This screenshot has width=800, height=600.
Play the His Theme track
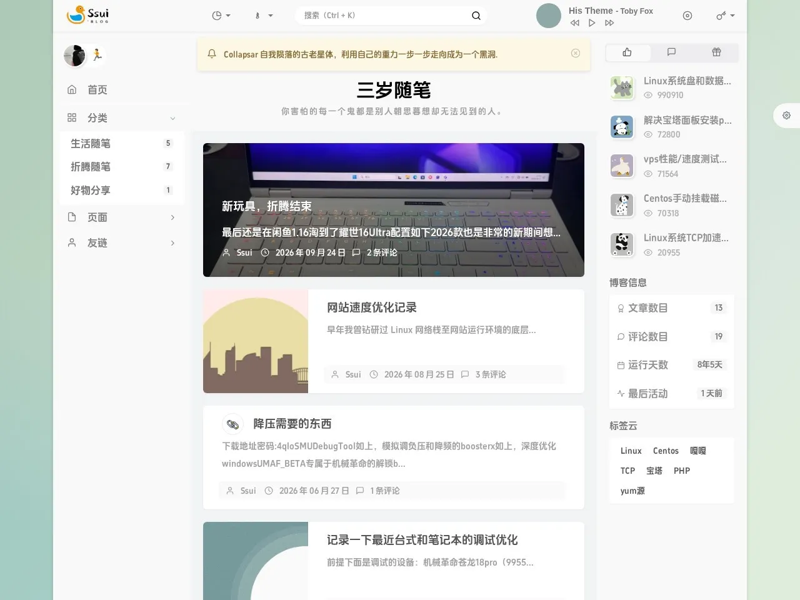click(592, 23)
